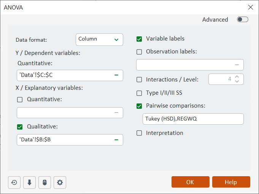Click the reset/restore defaults icon
The image size is (259, 194).
14,182
